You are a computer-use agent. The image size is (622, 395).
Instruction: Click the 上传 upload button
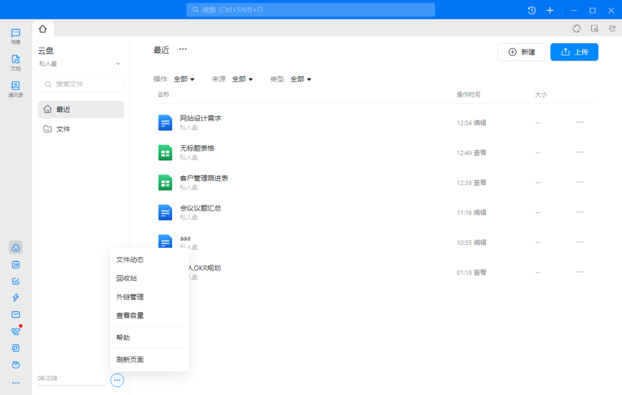tap(574, 52)
